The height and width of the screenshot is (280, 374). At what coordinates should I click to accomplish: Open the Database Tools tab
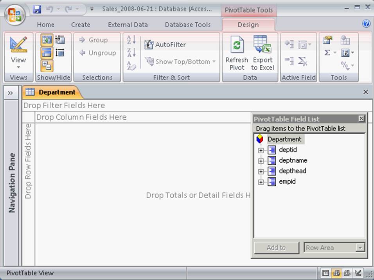click(x=188, y=25)
